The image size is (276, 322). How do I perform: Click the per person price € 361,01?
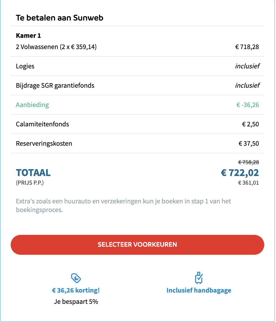click(x=249, y=183)
